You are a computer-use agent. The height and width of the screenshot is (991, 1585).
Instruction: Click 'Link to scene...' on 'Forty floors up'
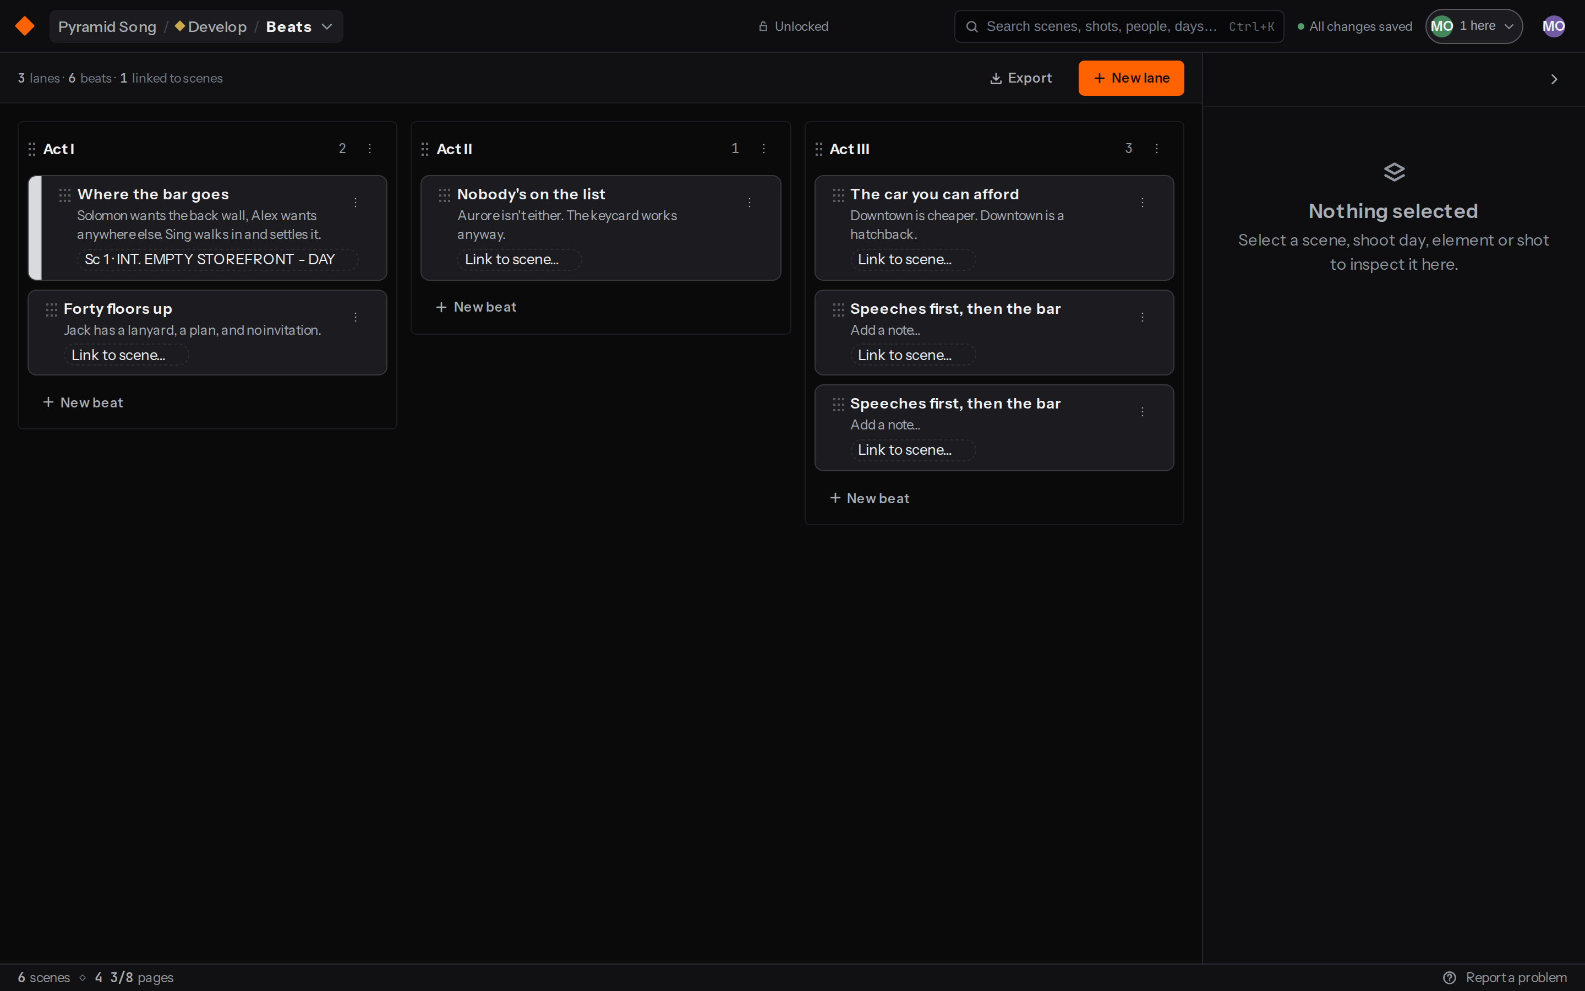pyautogui.click(x=125, y=355)
